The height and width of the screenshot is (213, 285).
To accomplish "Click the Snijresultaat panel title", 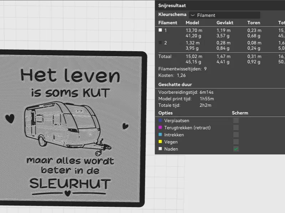I will 172,6.
